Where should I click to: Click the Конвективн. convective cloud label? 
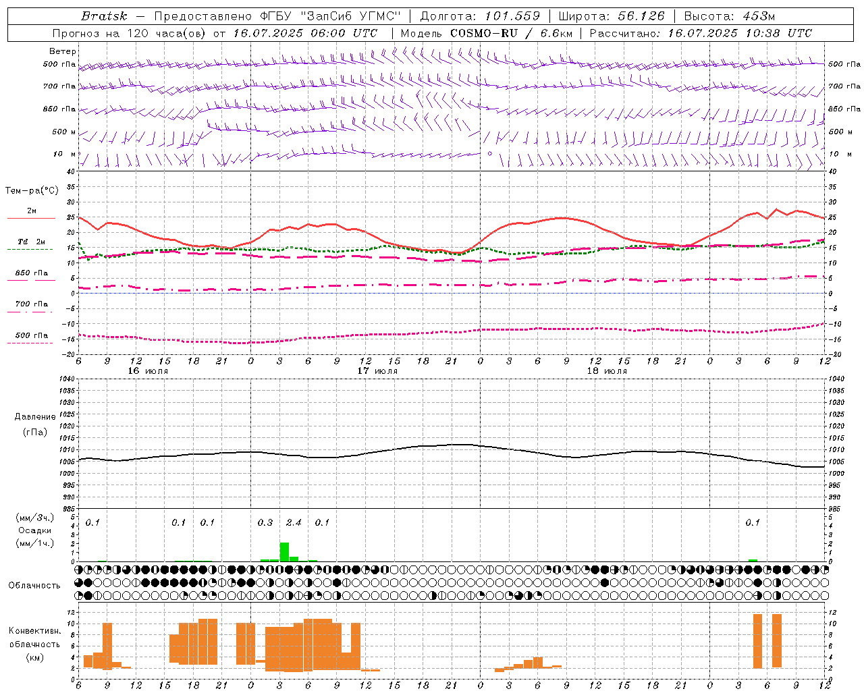tap(34, 631)
